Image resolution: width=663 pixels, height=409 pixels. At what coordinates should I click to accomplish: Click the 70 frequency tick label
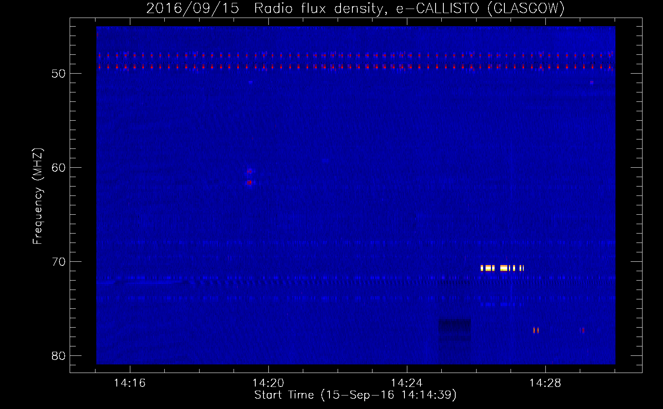coord(59,262)
